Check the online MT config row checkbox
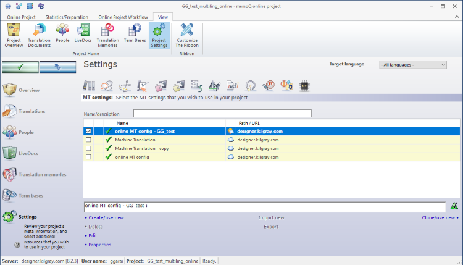Viewport: 463px width, 265px height. [88, 157]
